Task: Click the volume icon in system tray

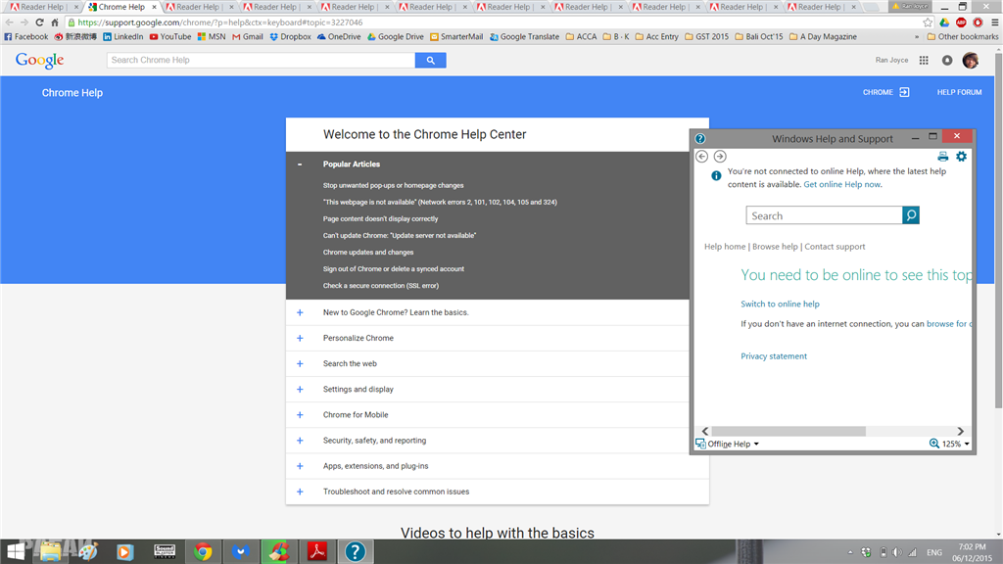Action: [897, 552]
